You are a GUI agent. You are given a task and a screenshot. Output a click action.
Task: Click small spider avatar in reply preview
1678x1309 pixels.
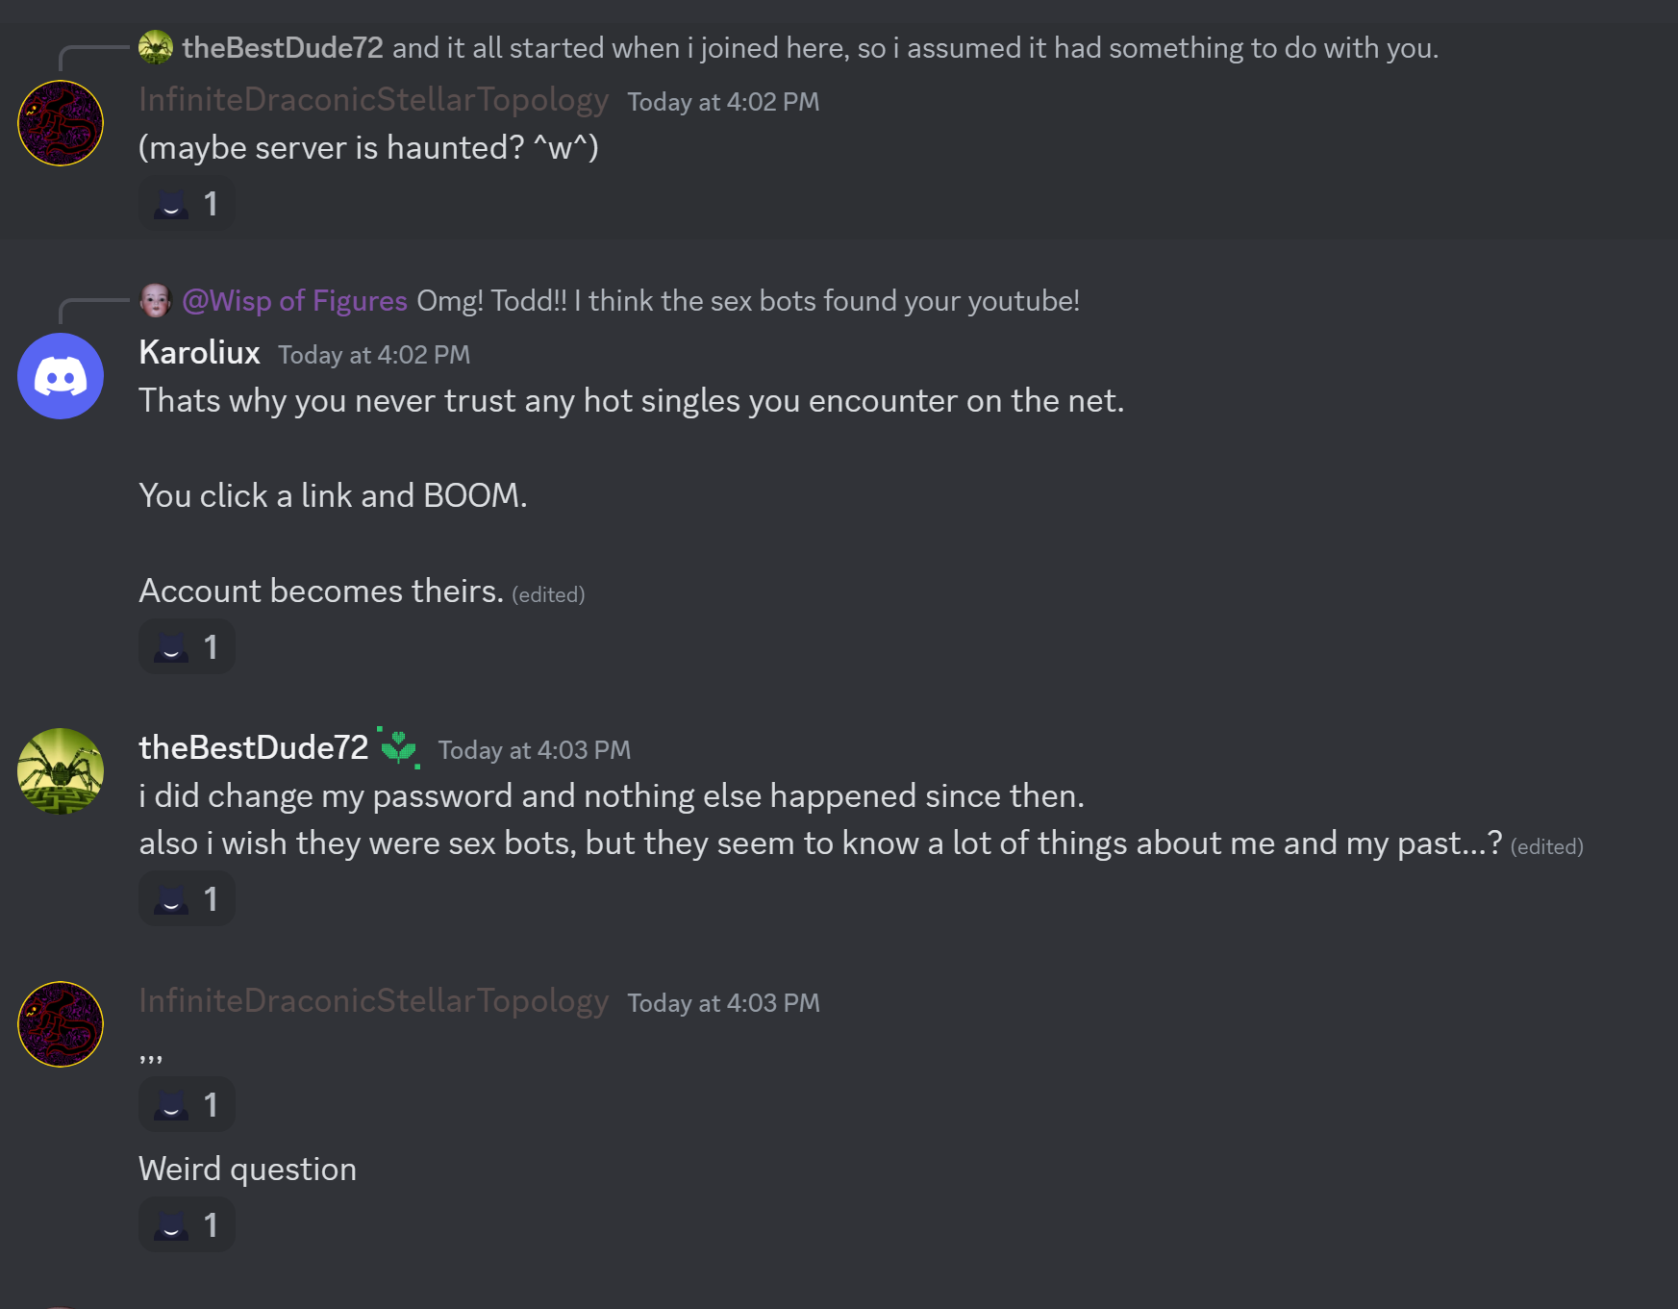[155, 47]
